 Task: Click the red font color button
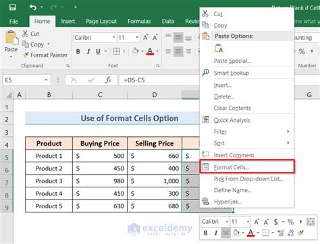(150, 51)
